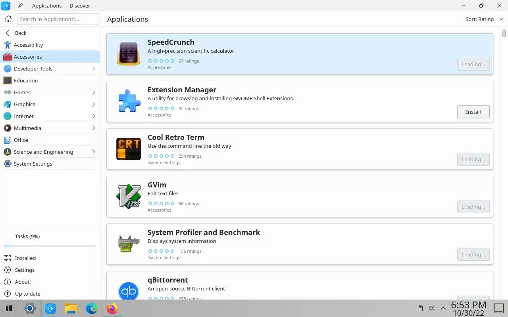This screenshot has width=508, height=317.
Task: Click the Education chalkboard icon
Action: (x=8, y=80)
